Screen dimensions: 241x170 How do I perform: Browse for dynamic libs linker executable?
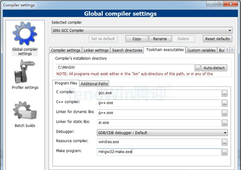[x=224, y=113]
